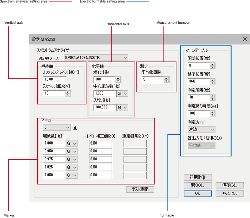Increase the turntable start position spinner
The width and height of the screenshot is (250, 218).
(212, 65)
